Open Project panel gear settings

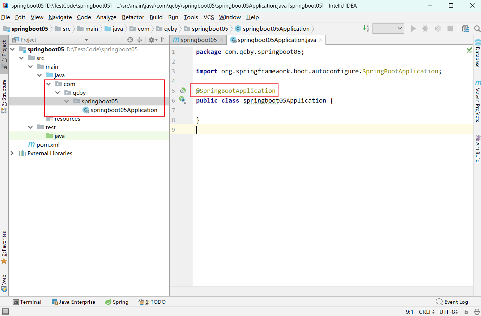pyautogui.click(x=152, y=40)
